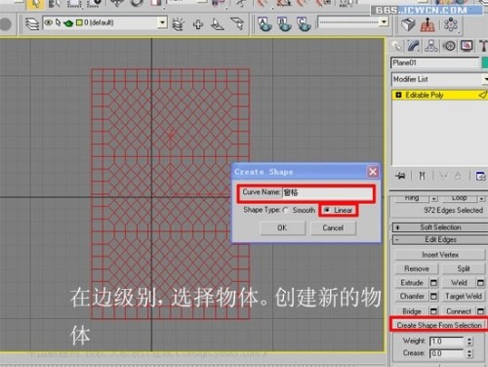Switch to the Modify panel tab
Screen dimensions: 488x367
pos(414,46)
